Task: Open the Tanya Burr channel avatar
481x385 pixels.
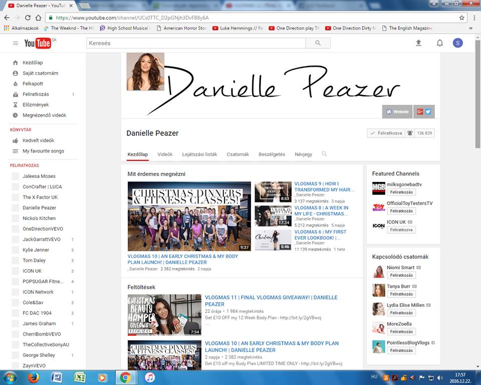Action: (379, 290)
